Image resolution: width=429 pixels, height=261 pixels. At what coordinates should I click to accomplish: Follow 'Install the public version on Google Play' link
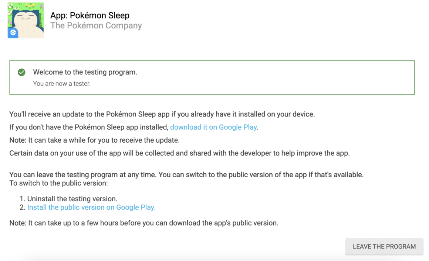coord(91,207)
